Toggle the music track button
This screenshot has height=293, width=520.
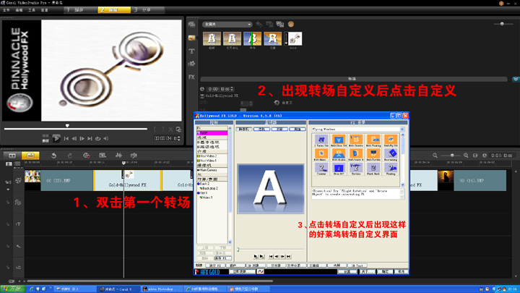coord(18,268)
